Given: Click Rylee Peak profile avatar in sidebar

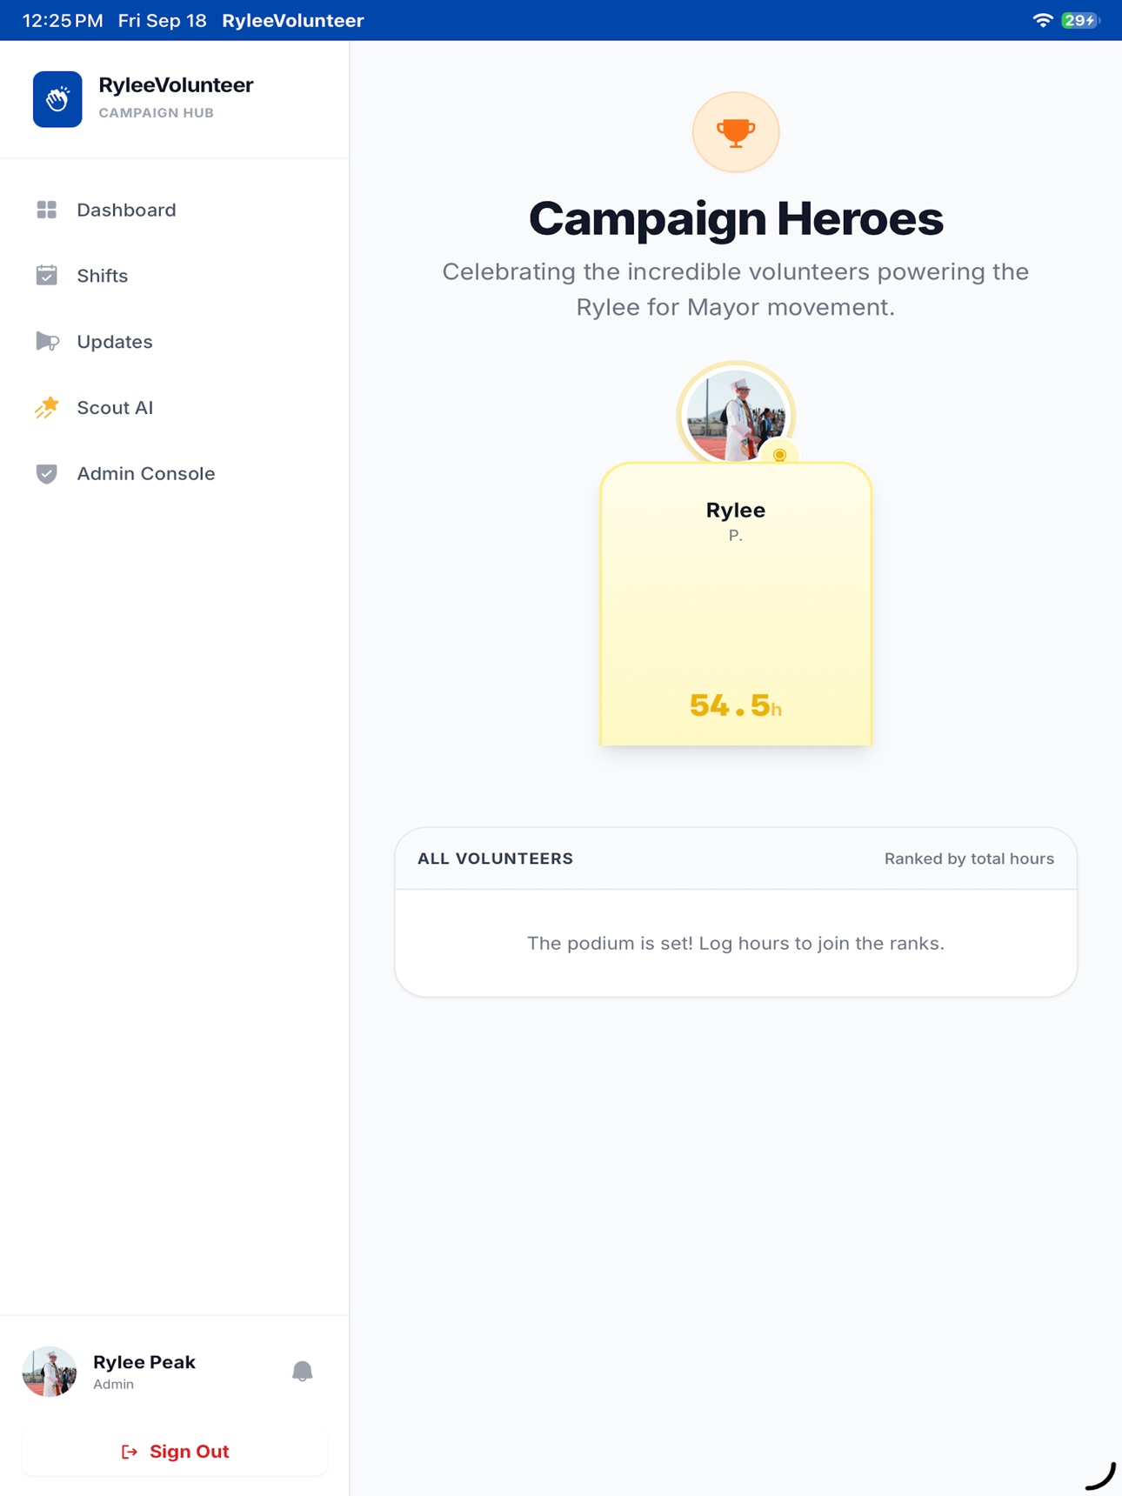Looking at the screenshot, I should (x=50, y=1372).
